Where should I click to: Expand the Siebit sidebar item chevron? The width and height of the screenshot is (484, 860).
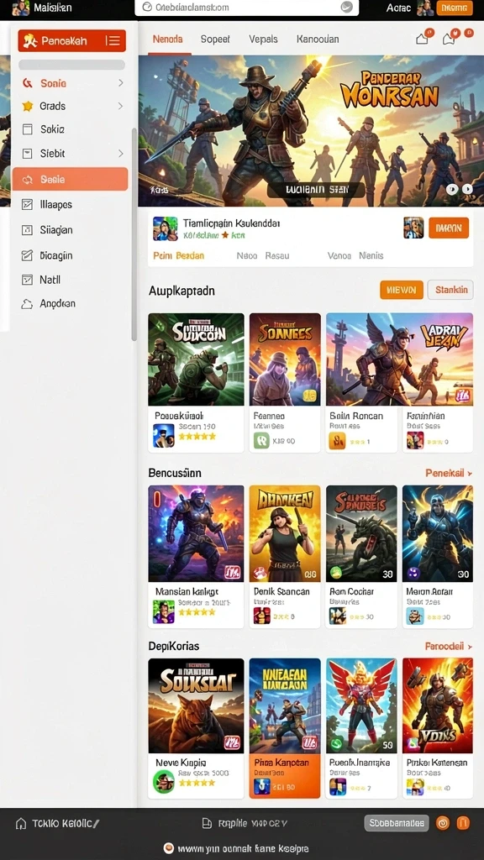click(x=120, y=154)
